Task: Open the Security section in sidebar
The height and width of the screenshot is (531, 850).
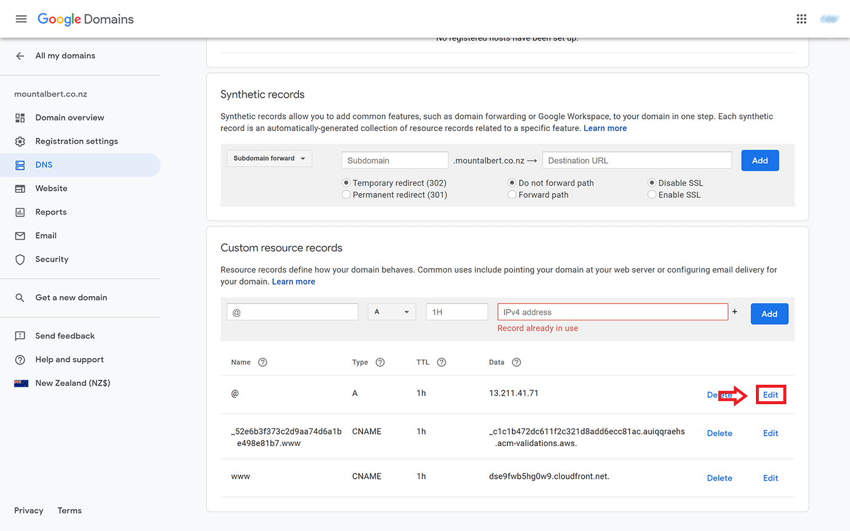Action: click(x=52, y=260)
